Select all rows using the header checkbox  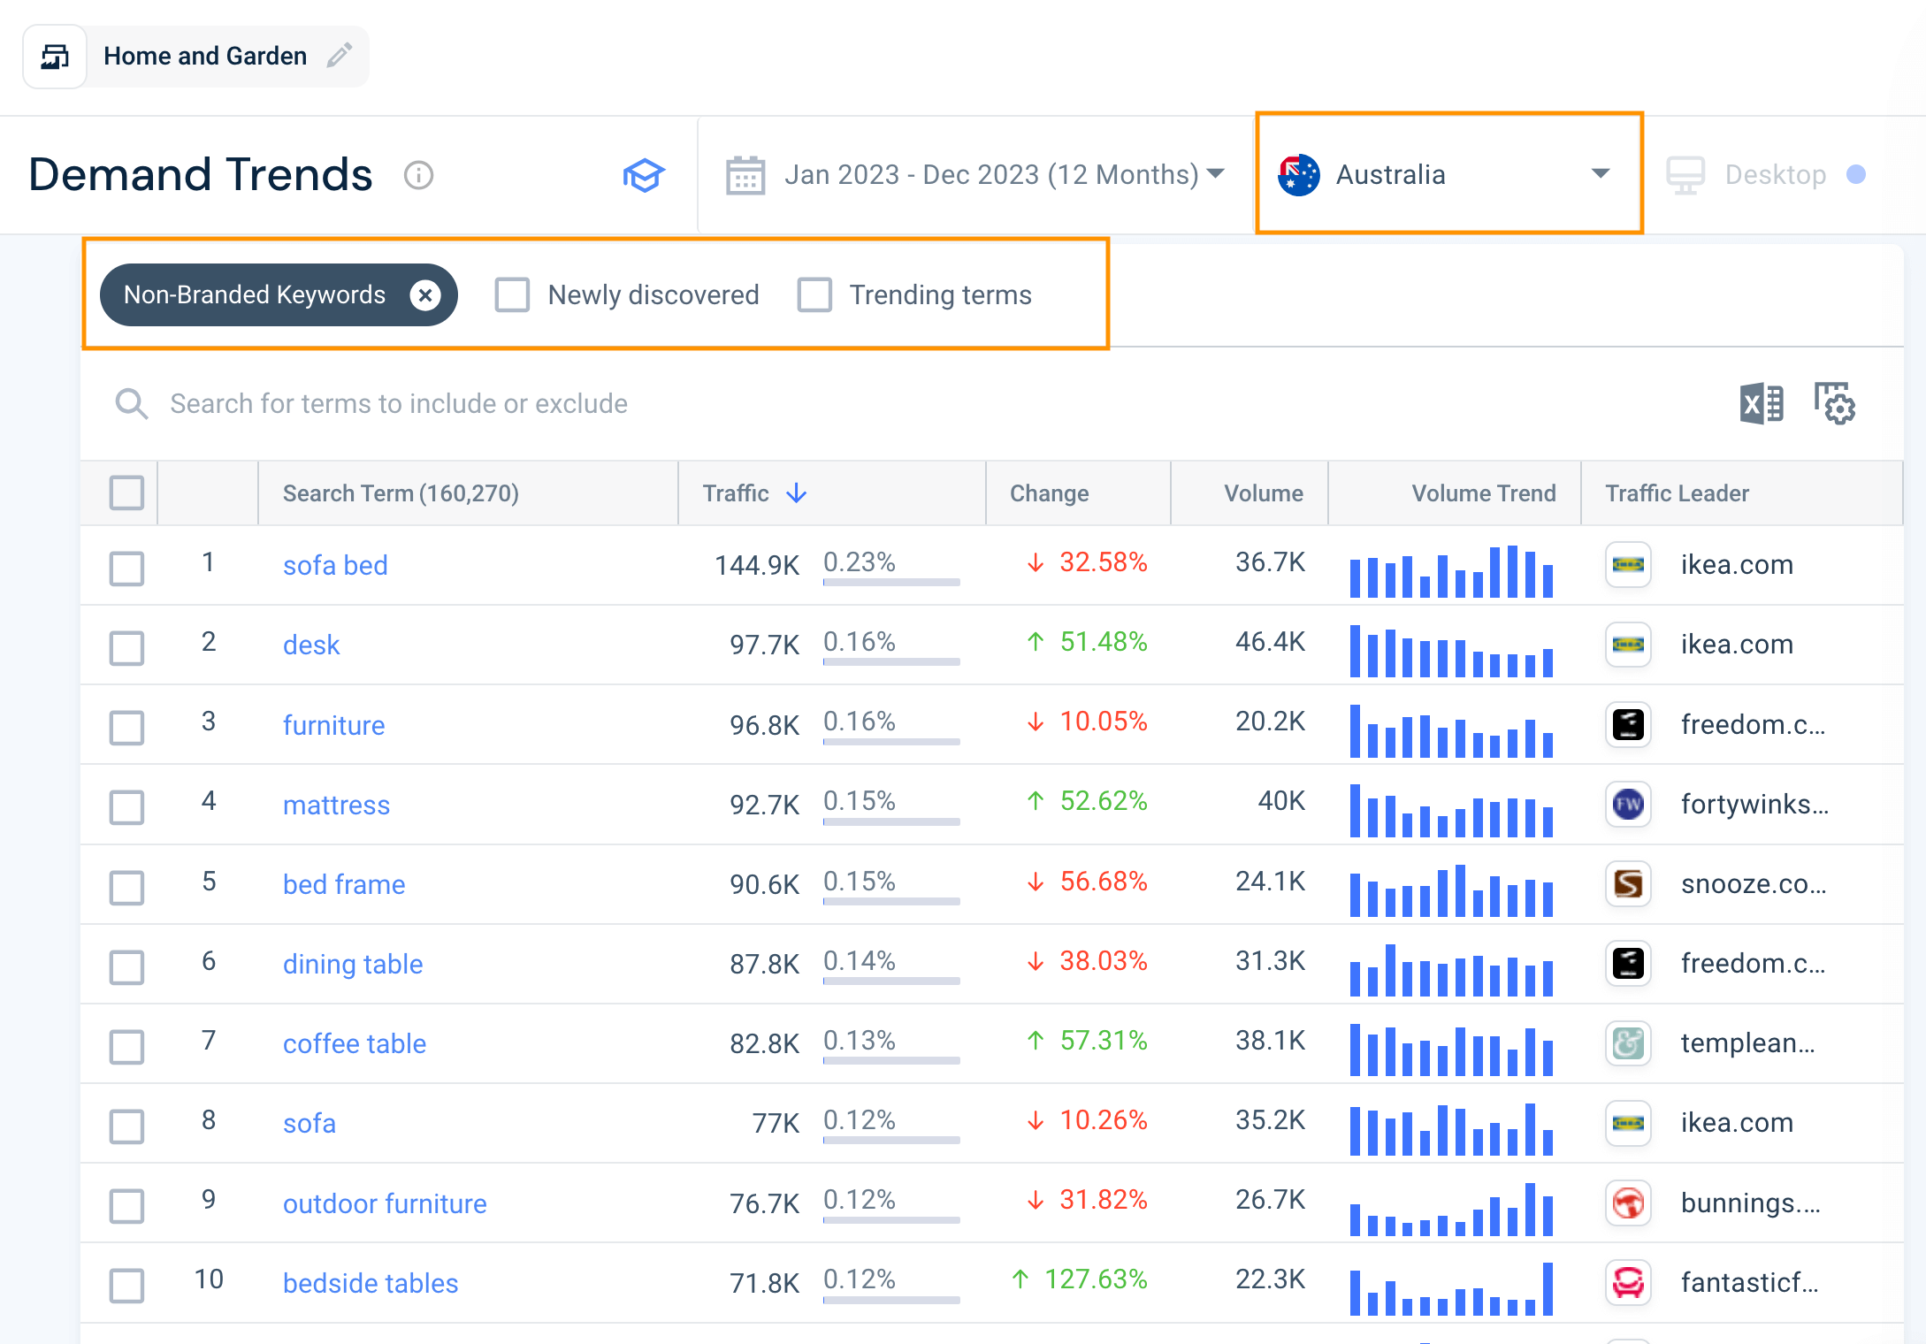tap(126, 493)
